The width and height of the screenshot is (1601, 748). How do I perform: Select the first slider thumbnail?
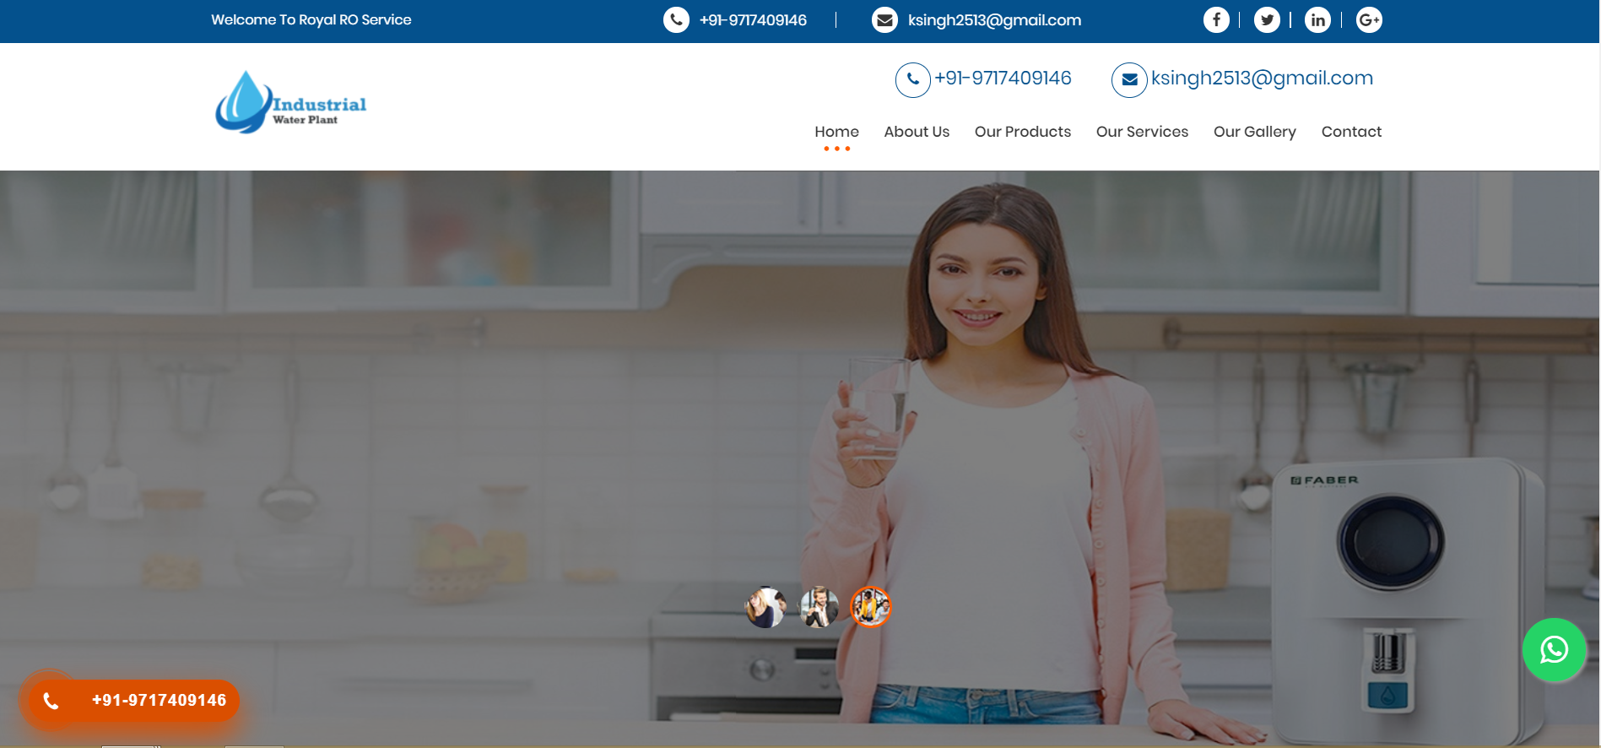click(x=765, y=607)
